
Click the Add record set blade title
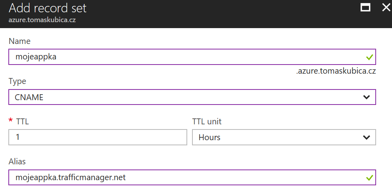(47, 8)
